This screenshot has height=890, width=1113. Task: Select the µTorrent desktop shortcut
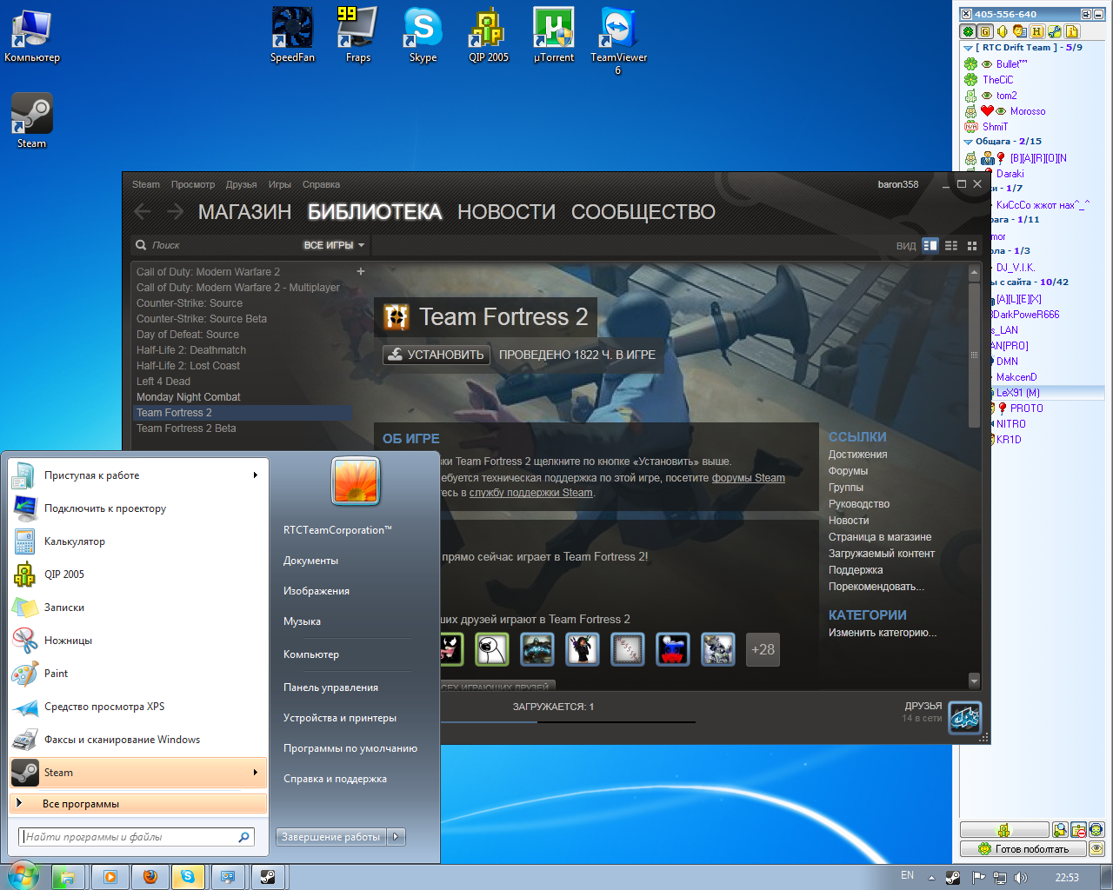coord(554,35)
